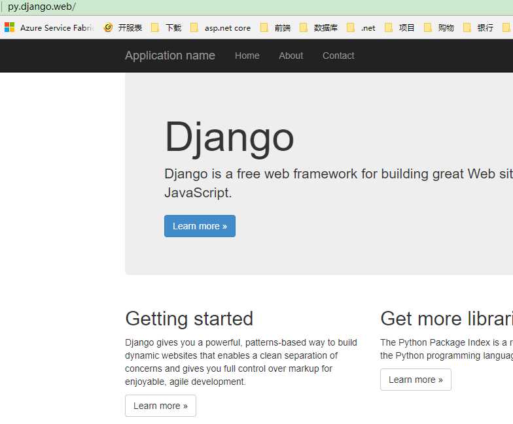
Task: Click the text "The Python Package Index is a"
Action: point(444,342)
